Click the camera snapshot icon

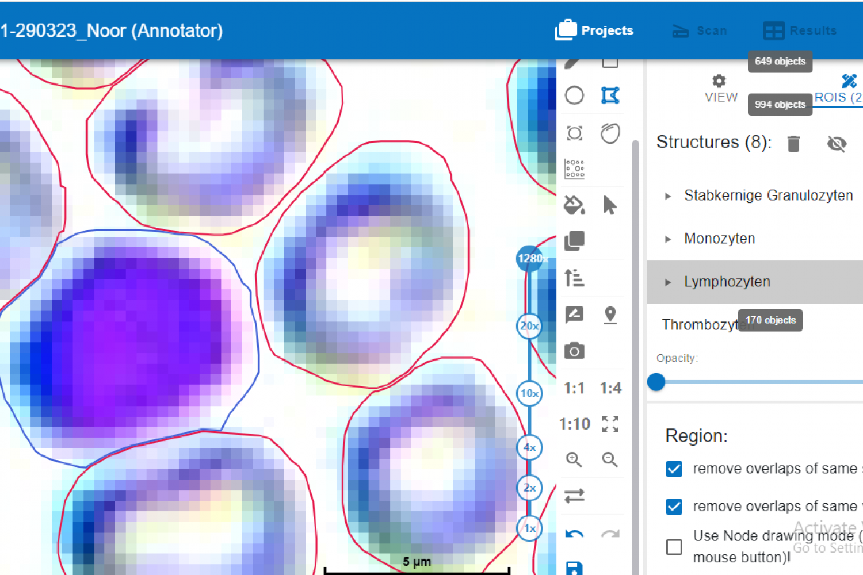click(574, 351)
